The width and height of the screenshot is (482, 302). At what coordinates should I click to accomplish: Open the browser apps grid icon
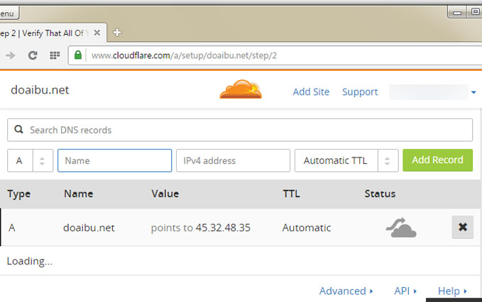point(55,55)
